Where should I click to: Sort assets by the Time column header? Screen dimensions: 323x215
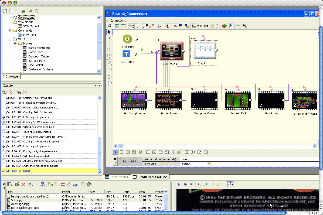[145, 192]
